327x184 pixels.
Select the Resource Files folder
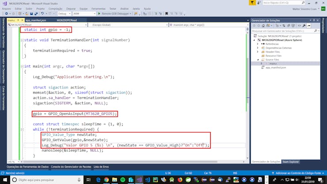274,56
